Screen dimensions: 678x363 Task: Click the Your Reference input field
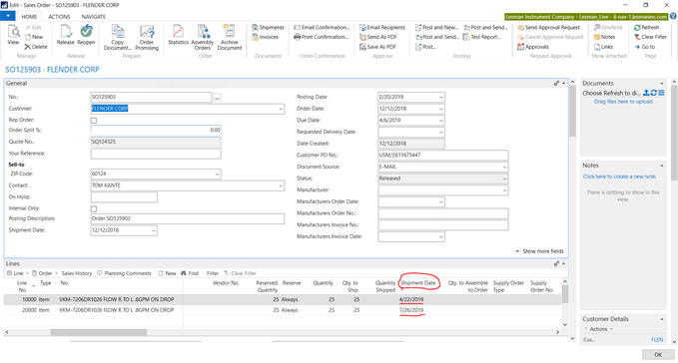coord(156,154)
